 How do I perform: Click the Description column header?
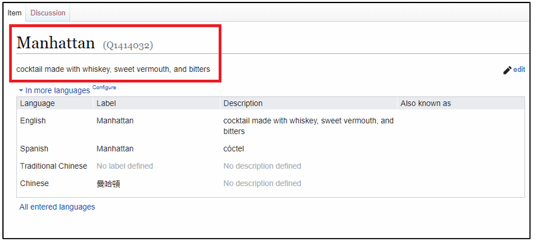[x=243, y=103]
